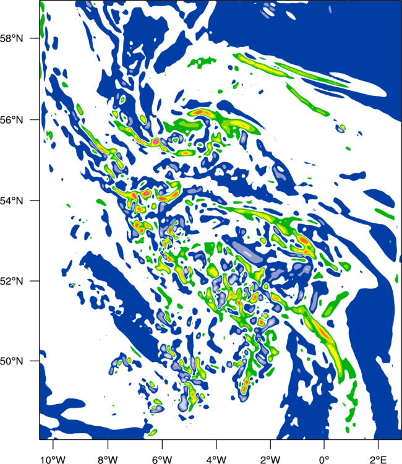This screenshot has width=402, height=464.
Task: Click the 6°W longitude axis label
Action: point(162,460)
